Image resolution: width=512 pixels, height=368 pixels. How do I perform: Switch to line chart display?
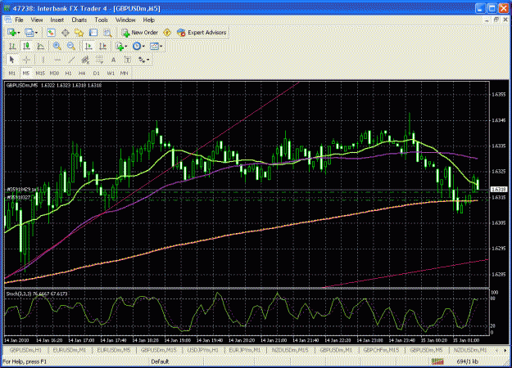tap(40, 47)
